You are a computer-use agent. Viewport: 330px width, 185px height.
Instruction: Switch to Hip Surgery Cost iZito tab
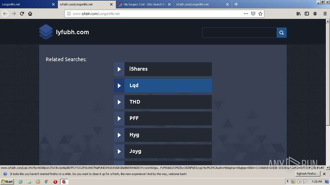[x=145, y=4]
